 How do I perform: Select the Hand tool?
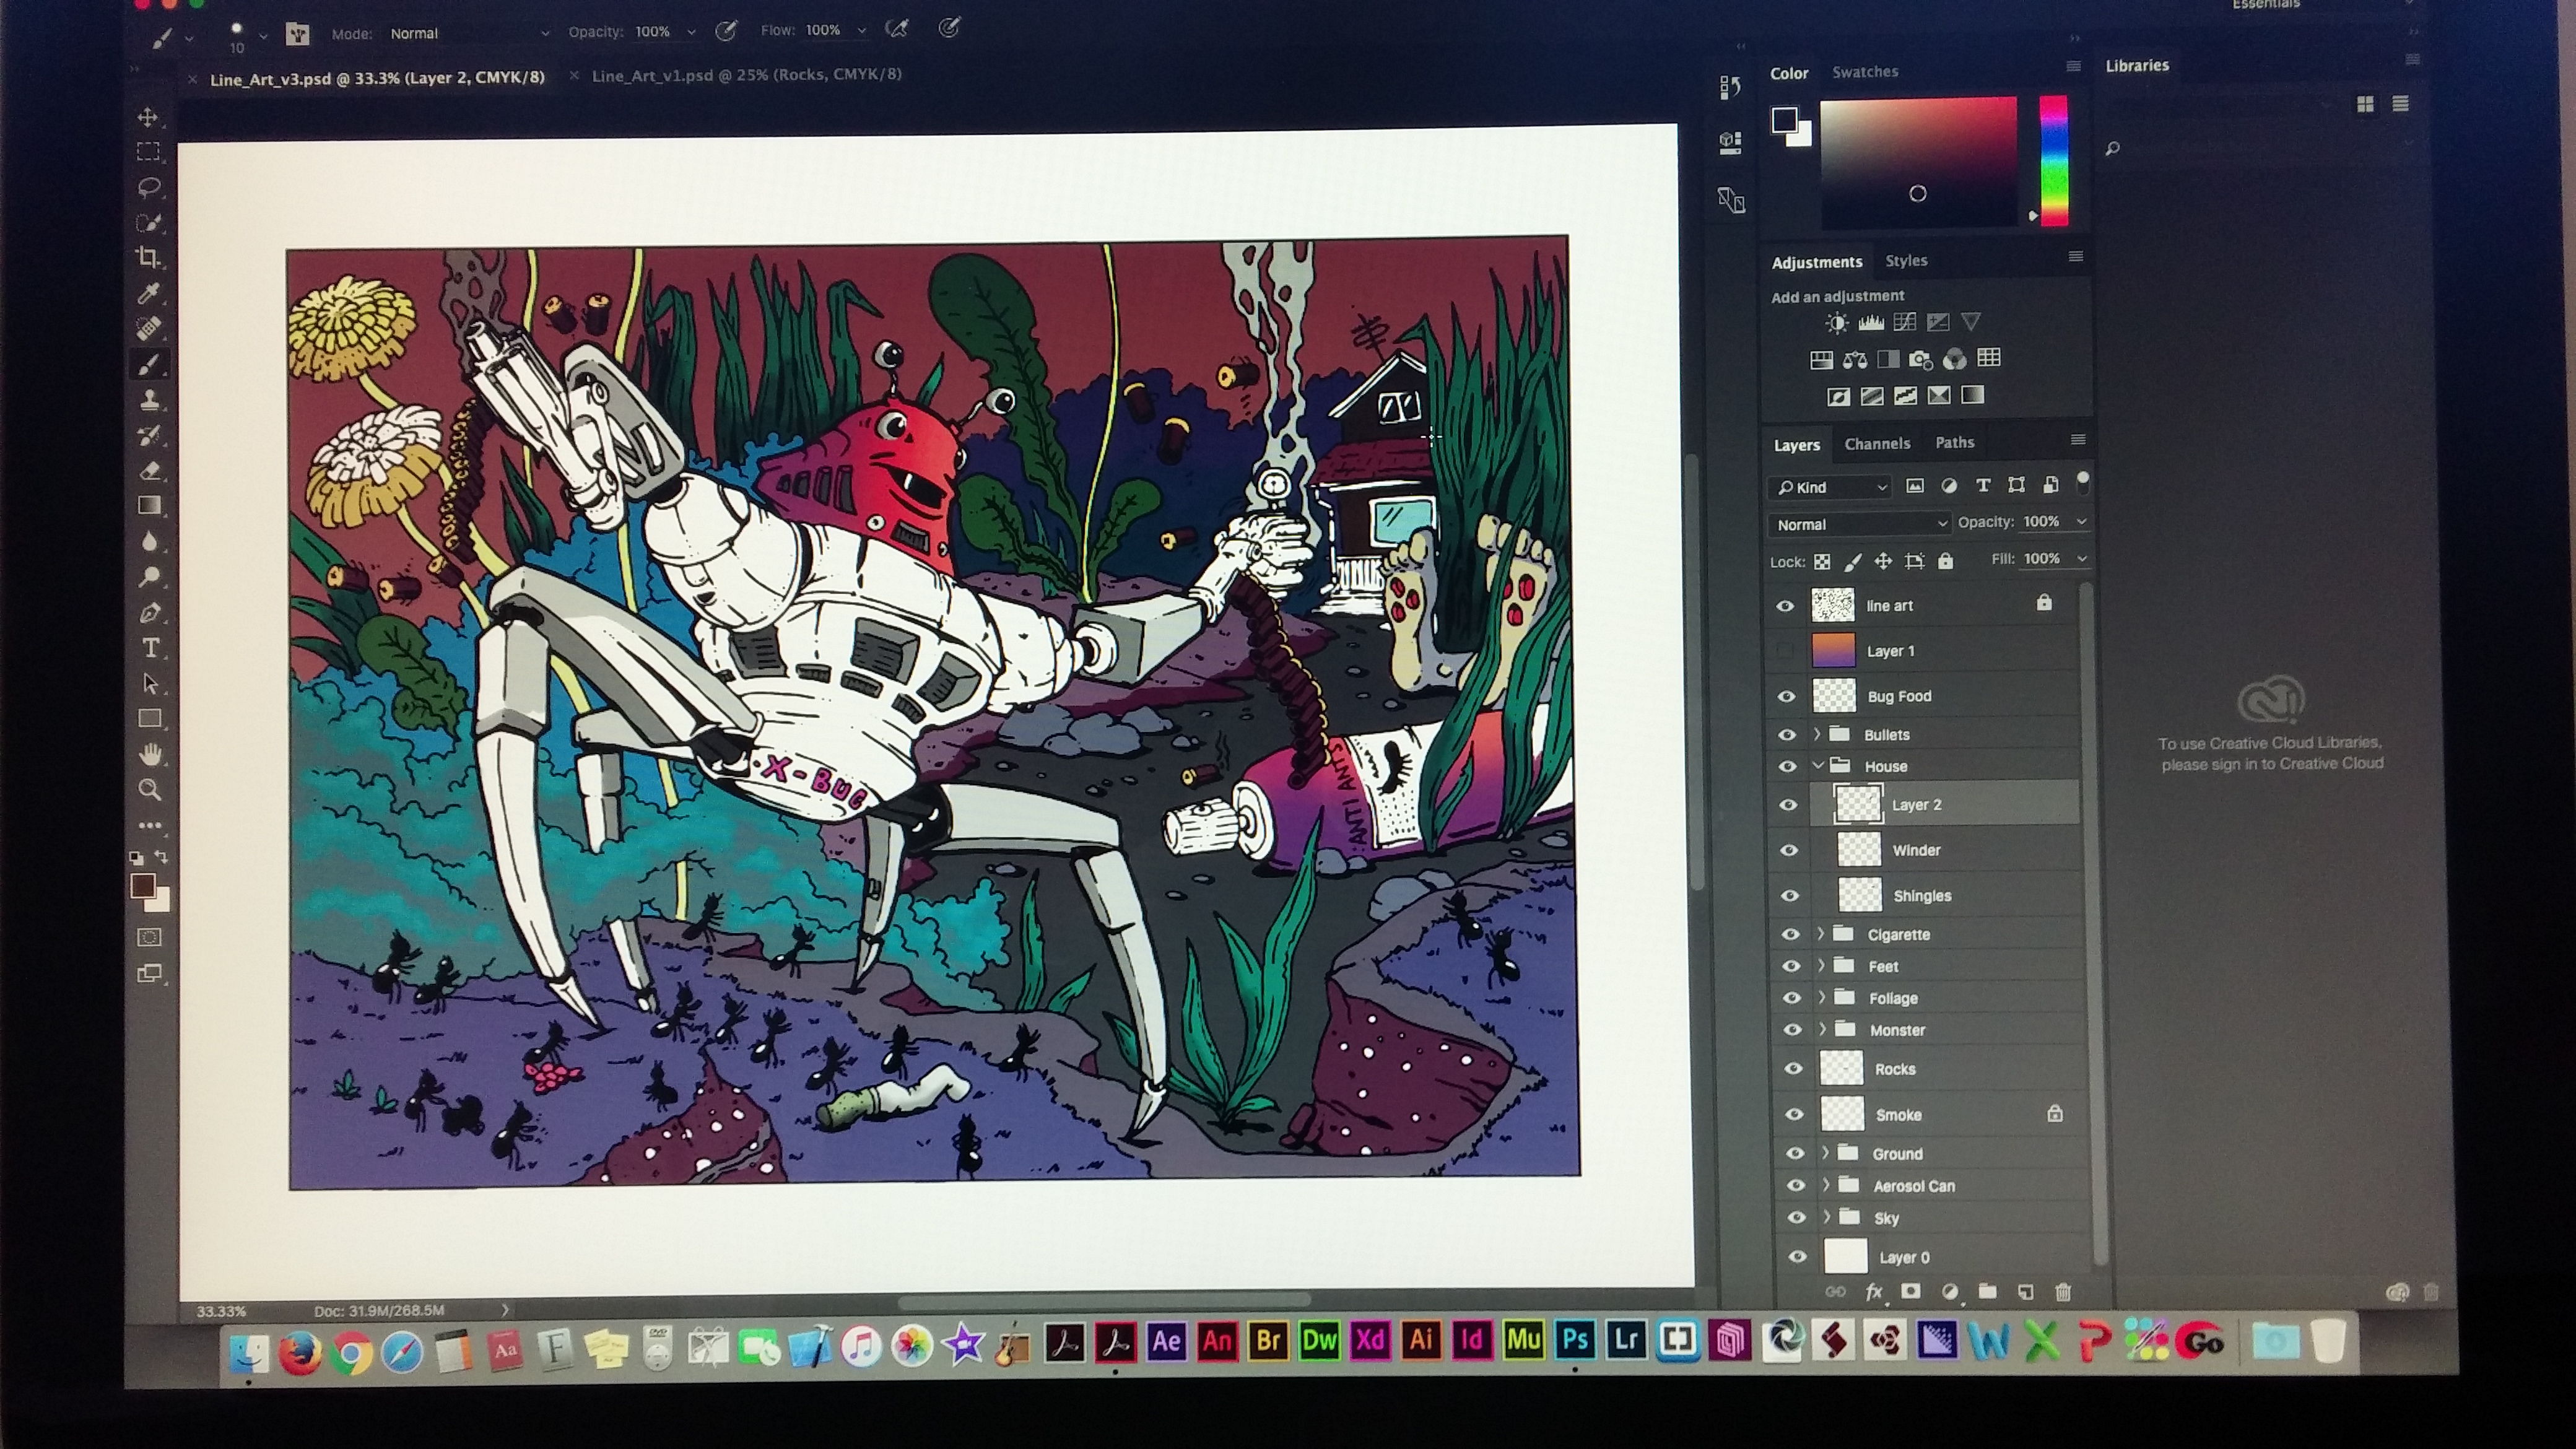pyautogui.click(x=150, y=754)
